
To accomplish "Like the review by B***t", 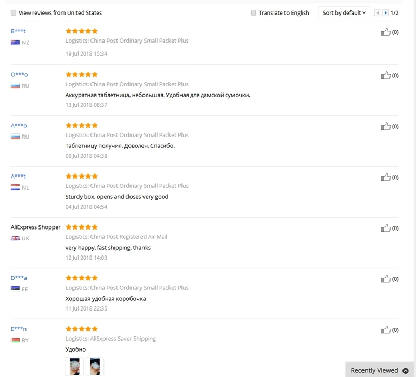I will tap(385, 32).
